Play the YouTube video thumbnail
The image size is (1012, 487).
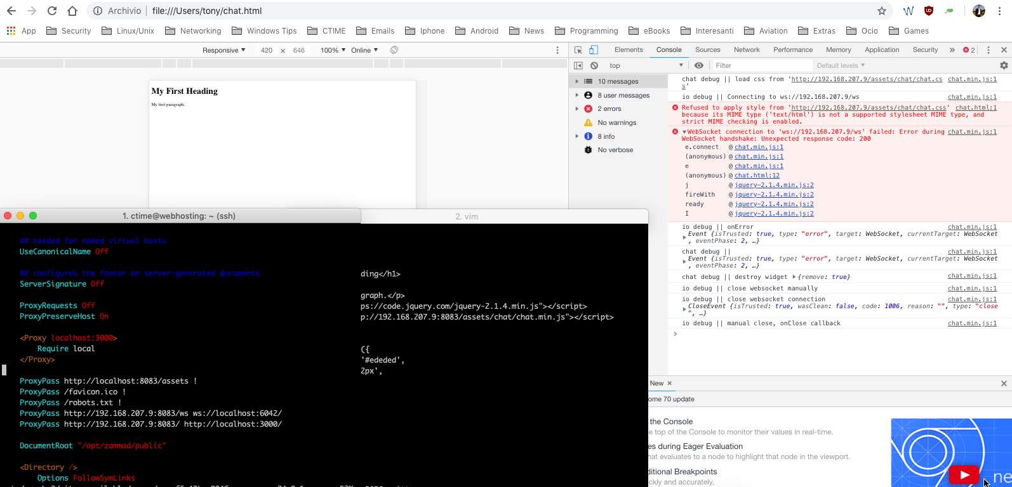[964, 474]
